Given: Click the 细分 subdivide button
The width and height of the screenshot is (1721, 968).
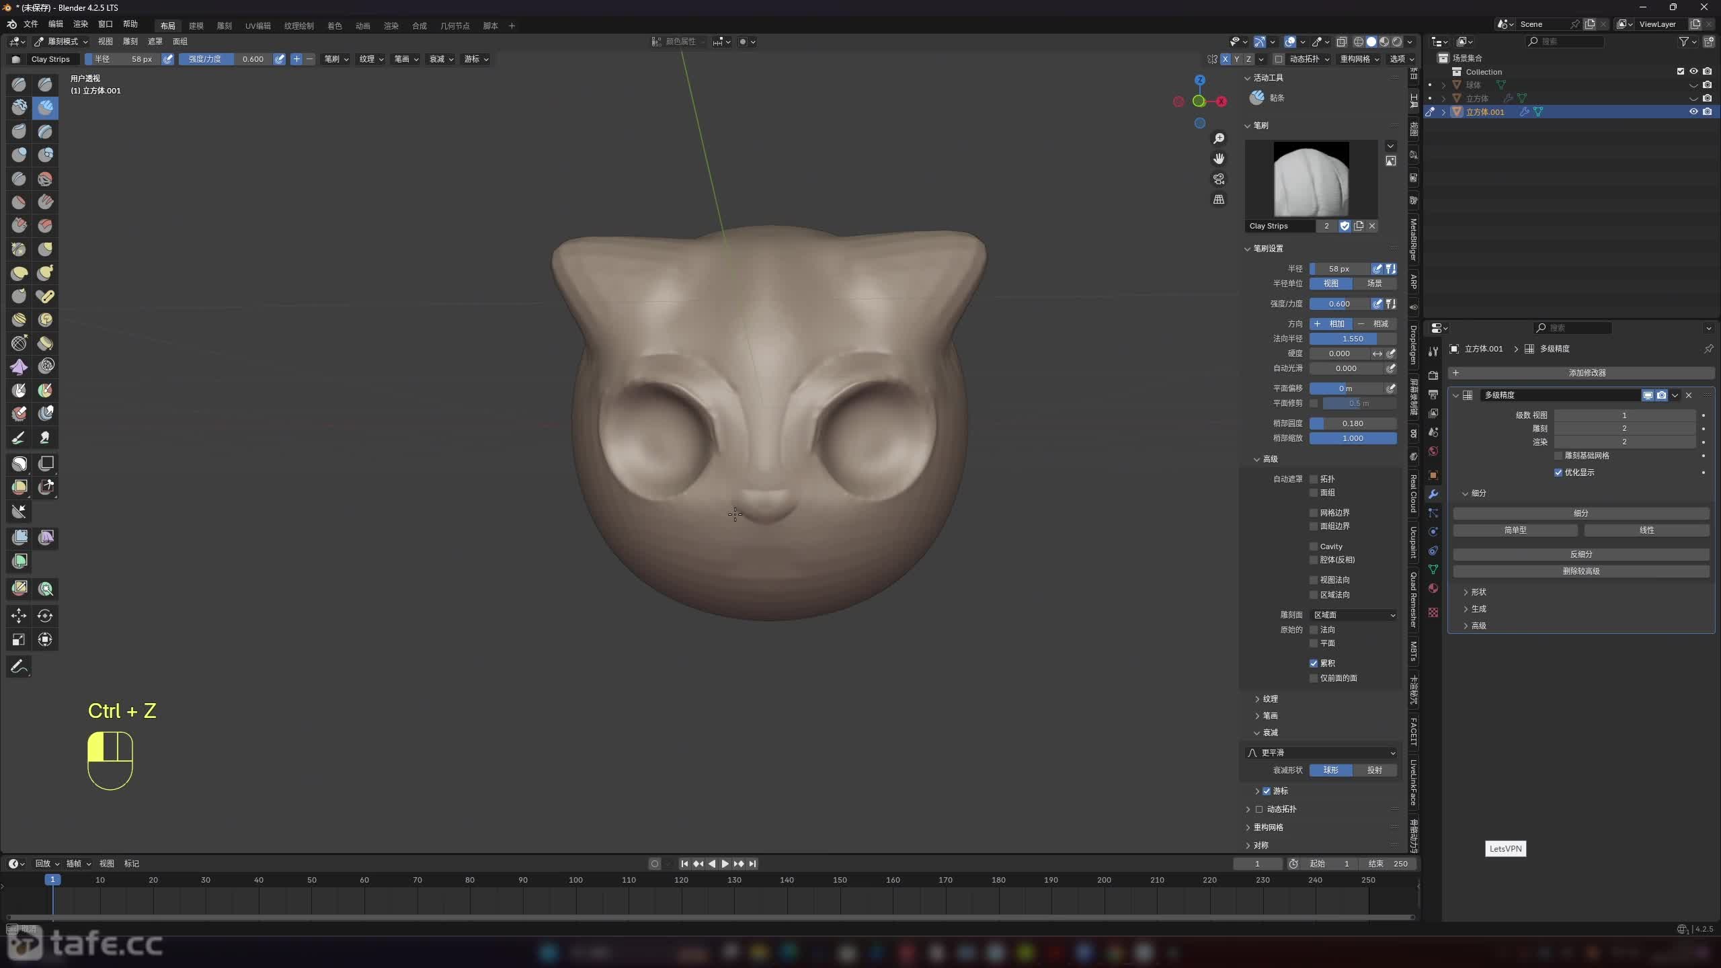Looking at the screenshot, I should [x=1580, y=513].
